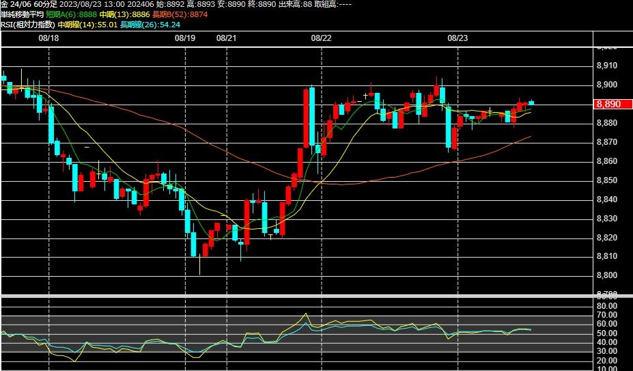Select the 08/22 date marker
The width and height of the screenshot is (633, 371).
(322, 38)
